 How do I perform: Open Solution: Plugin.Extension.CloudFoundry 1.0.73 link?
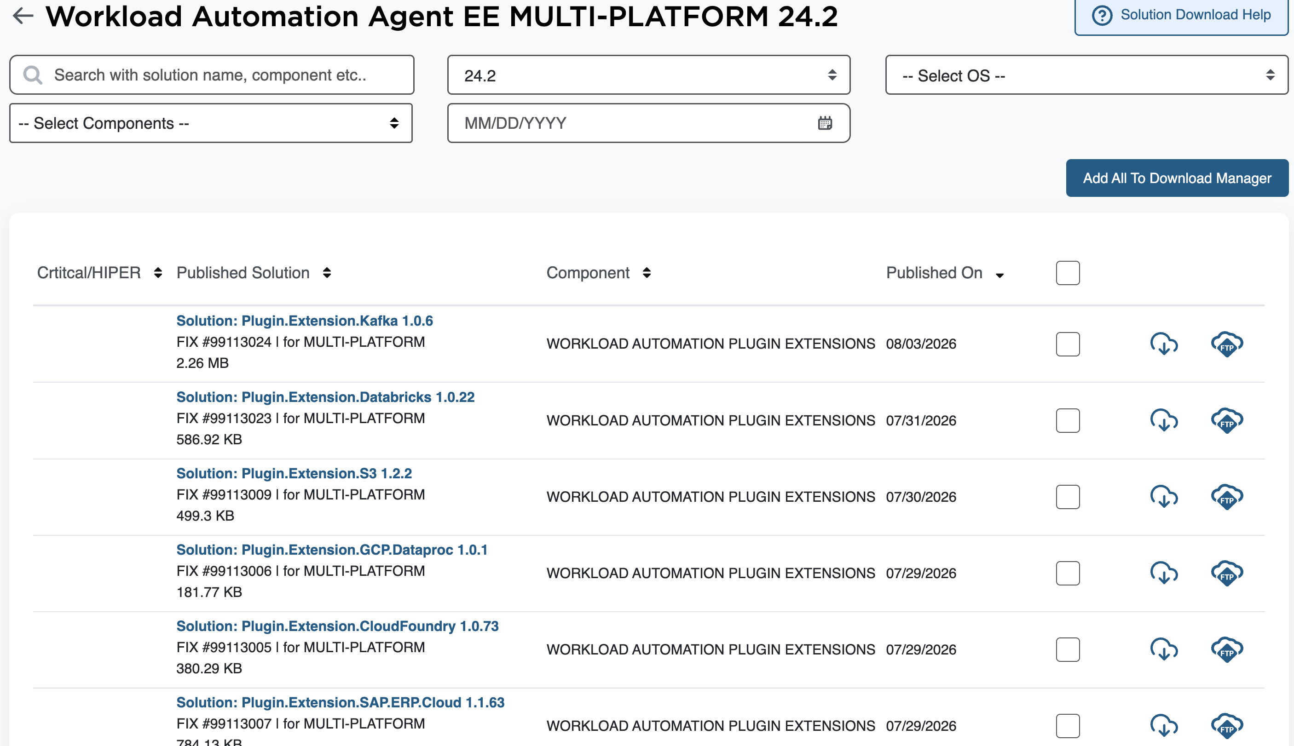(x=337, y=626)
